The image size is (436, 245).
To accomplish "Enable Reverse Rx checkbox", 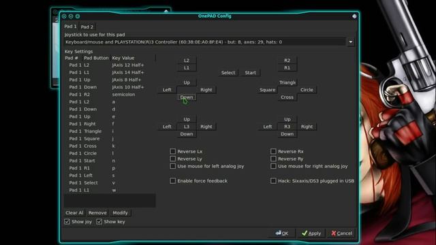I will [273, 151].
